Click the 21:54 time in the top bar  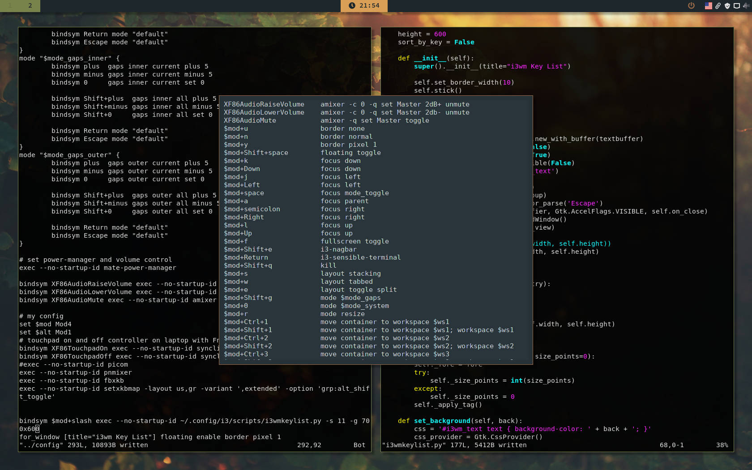tap(369, 6)
